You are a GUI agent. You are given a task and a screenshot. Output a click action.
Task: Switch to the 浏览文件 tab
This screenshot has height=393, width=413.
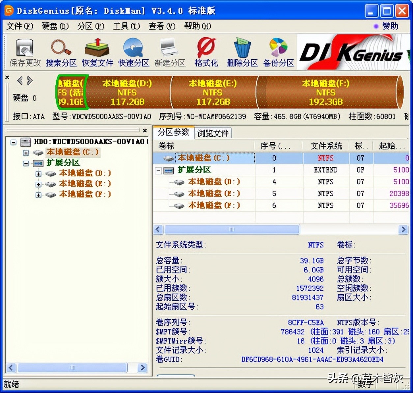213,133
